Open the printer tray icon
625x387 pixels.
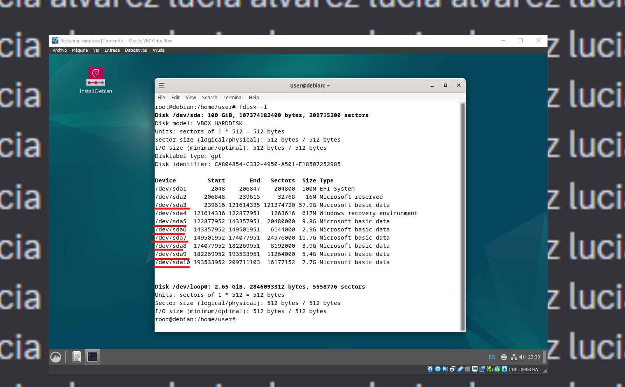click(x=504, y=357)
